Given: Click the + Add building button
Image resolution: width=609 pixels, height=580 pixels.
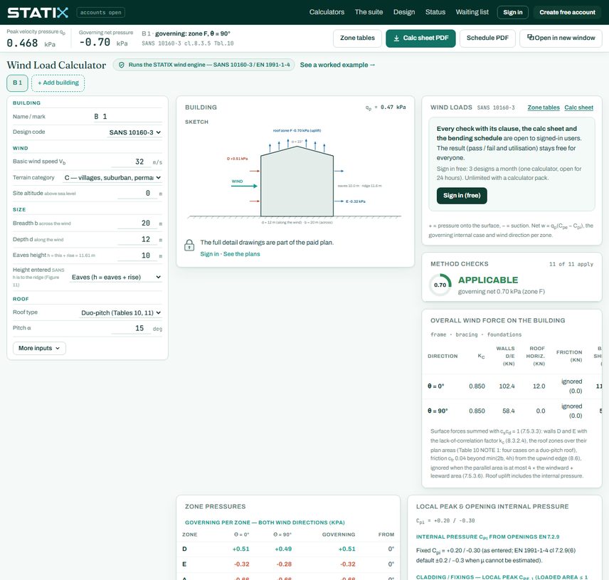Looking at the screenshot, I should (x=58, y=83).
